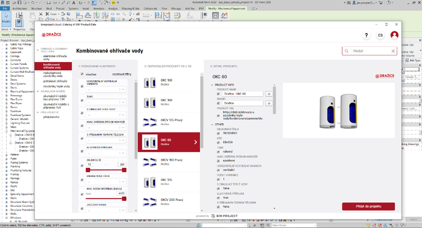The image size is (422, 228).
Task: Click the 'resetovat filtry' link
Action: pyautogui.click(x=122, y=74)
